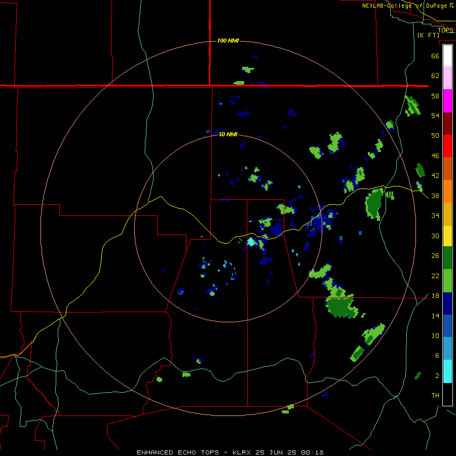Click the legend value "42"
The width and height of the screenshot is (456, 456).
click(435, 176)
